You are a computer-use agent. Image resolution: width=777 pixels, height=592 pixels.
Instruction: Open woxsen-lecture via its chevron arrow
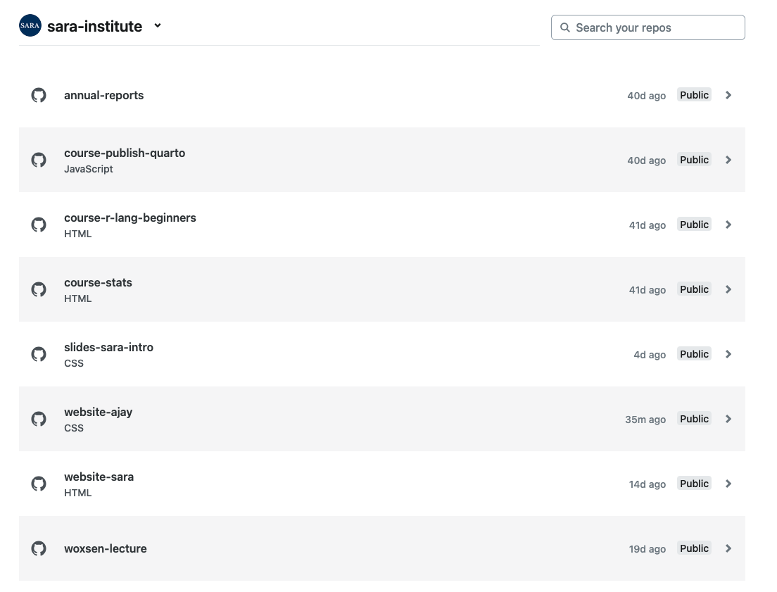click(x=728, y=548)
